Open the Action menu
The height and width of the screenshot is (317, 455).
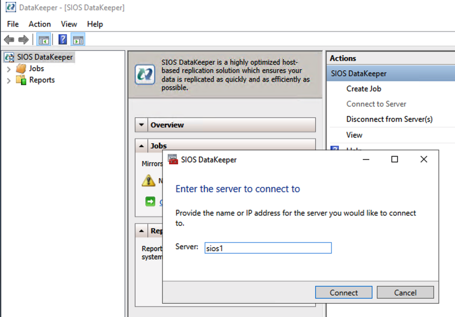pos(40,24)
